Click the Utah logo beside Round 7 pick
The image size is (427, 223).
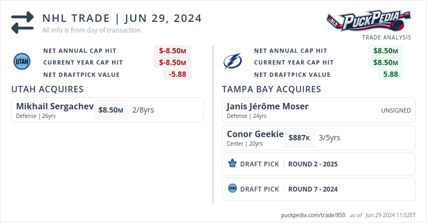click(x=232, y=188)
